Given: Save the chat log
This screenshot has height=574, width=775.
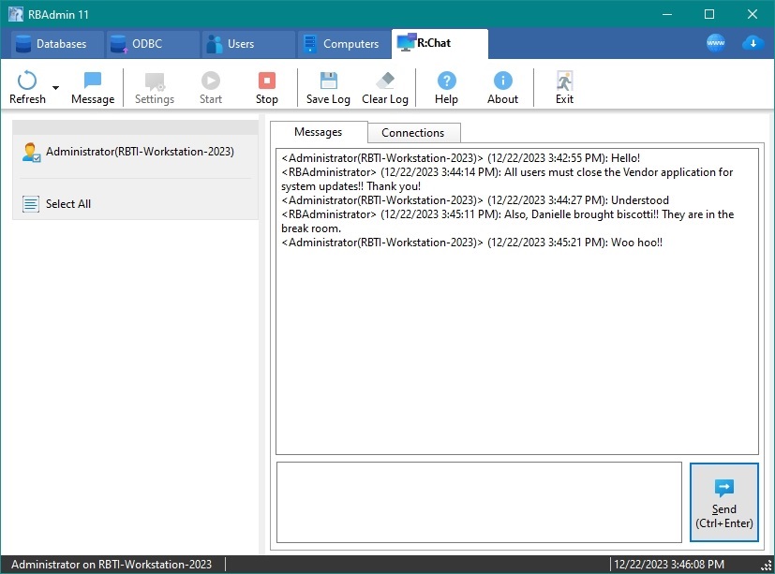Looking at the screenshot, I should 328,87.
